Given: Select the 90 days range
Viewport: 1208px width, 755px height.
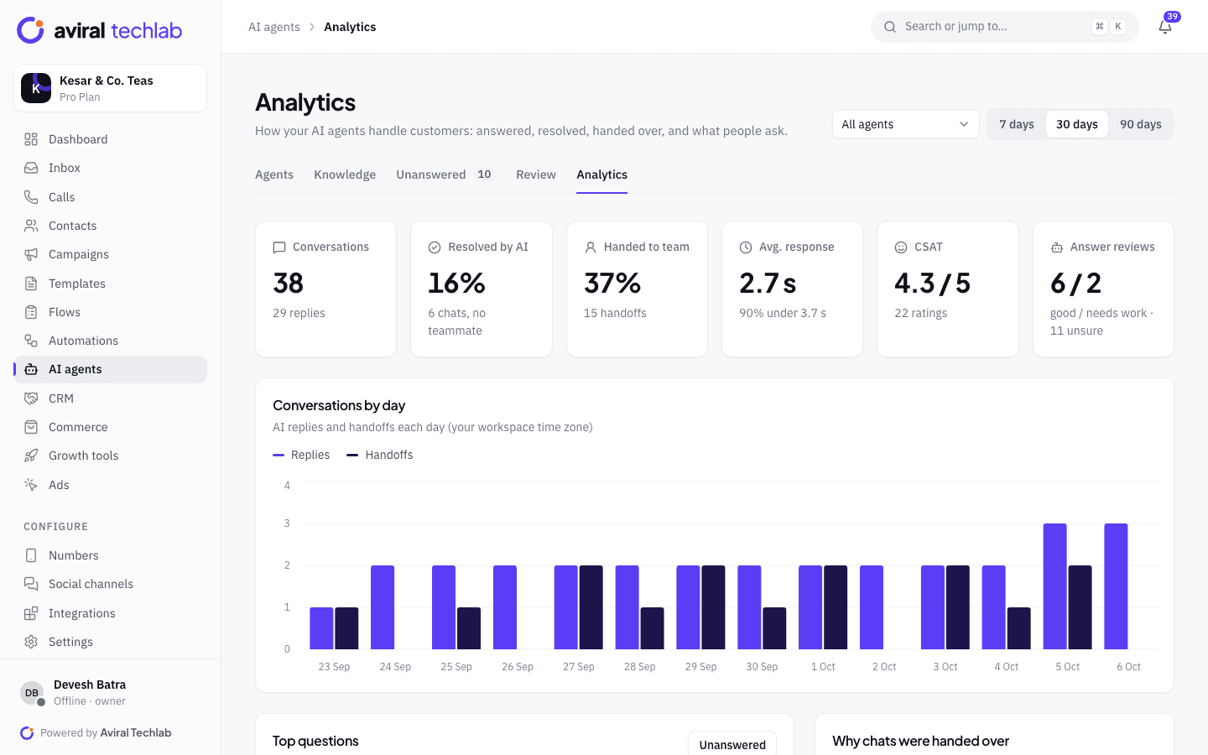Looking at the screenshot, I should pyautogui.click(x=1141, y=124).
